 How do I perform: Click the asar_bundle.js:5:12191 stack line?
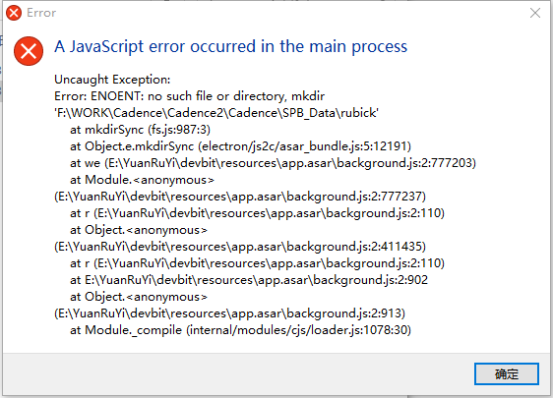click(240, 146)
